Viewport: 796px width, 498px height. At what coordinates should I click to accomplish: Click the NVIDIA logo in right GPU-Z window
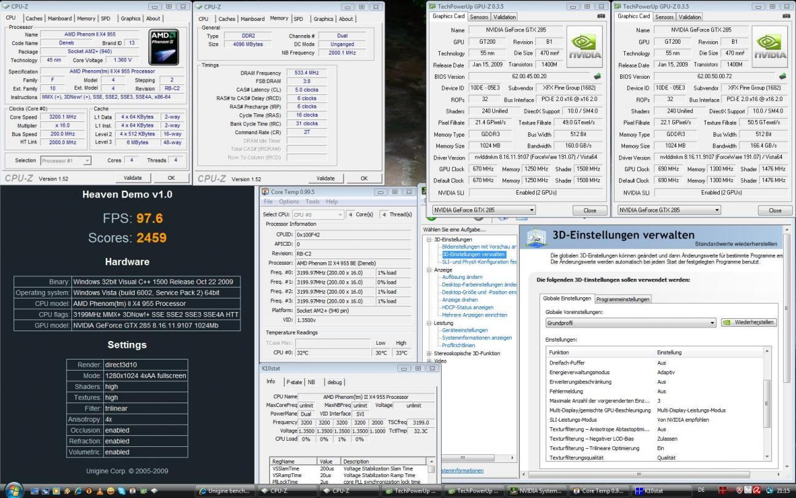tap(770, 46)
